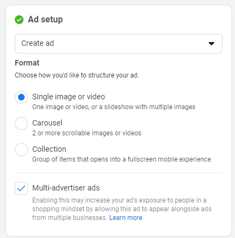This screenshot has height=238, width=235.
Task: Uncheck the Multi-advertiser ads checkbox
Action: tap(21, 188)
